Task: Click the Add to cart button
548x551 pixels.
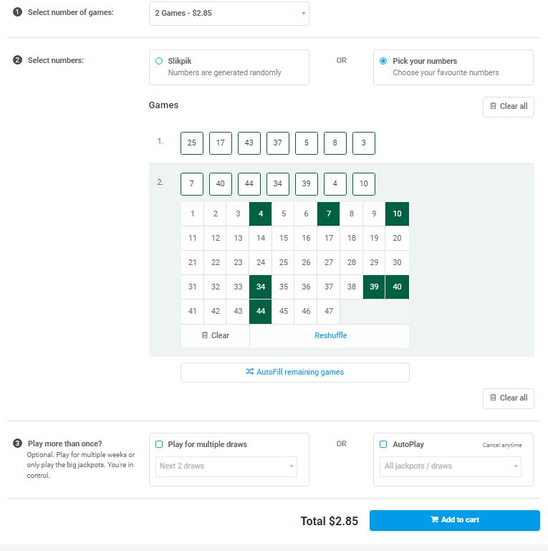Action: [455, 520]
